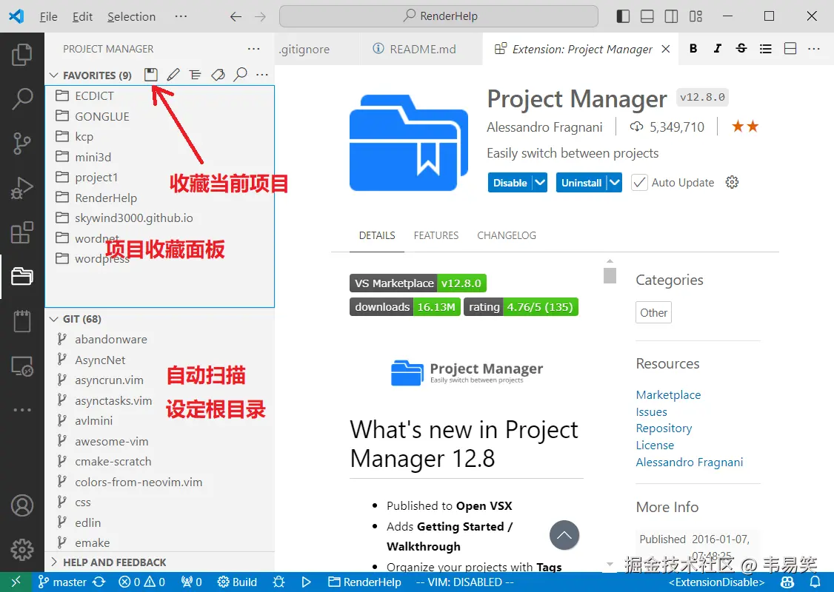Click the remote window icon in status bar
Viewport: 834px width, 592px height.
pos(16,582)
